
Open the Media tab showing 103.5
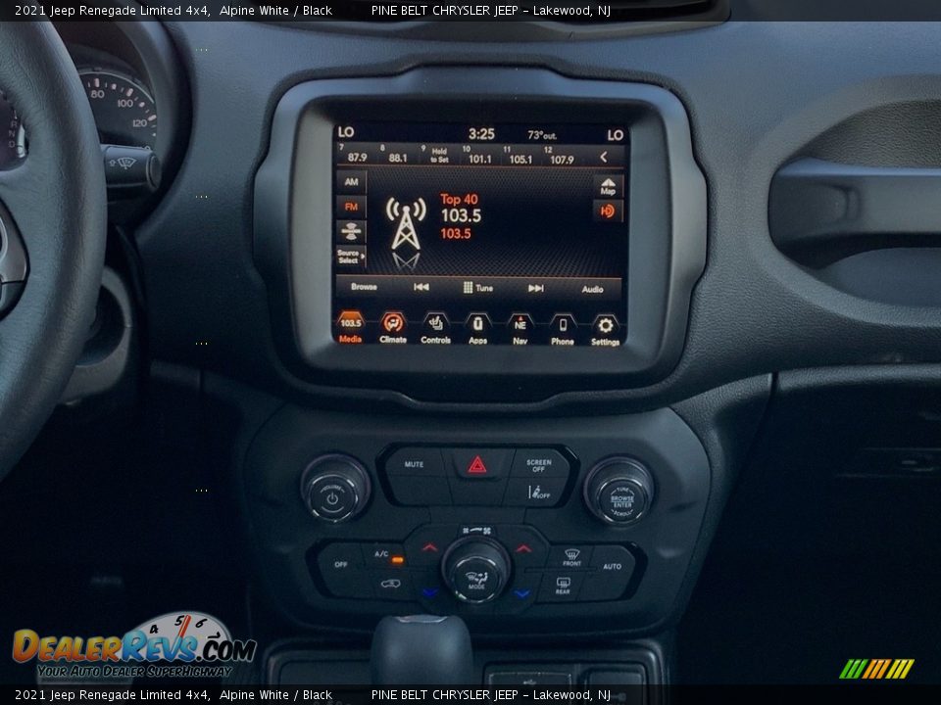[x=351, y=328]
